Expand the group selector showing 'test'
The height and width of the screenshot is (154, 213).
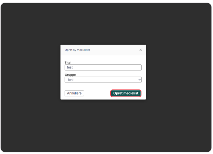[x=103, y=80]
